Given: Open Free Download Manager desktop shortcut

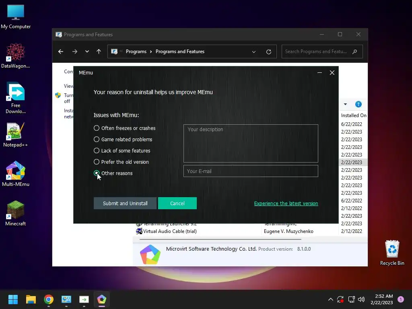Looking at the screenshot, I should (16, 98).
